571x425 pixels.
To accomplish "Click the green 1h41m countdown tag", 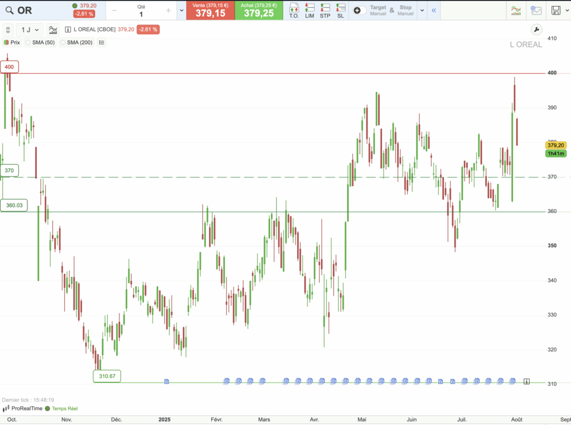I will pyautogui.click(x=556, y=153).
